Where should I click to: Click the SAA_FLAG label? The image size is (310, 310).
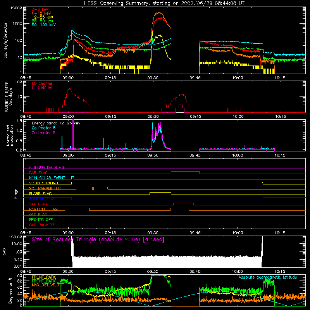38,204
